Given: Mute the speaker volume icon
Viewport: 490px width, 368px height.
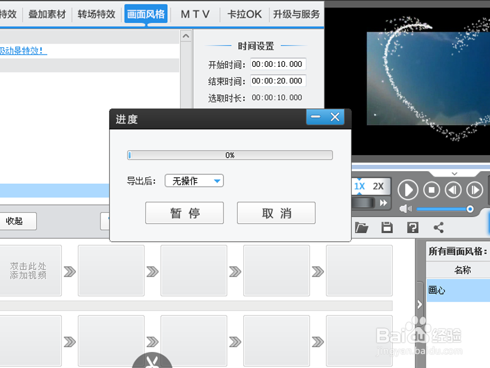Looking at the screenshot, I should (x=405, y=209).
